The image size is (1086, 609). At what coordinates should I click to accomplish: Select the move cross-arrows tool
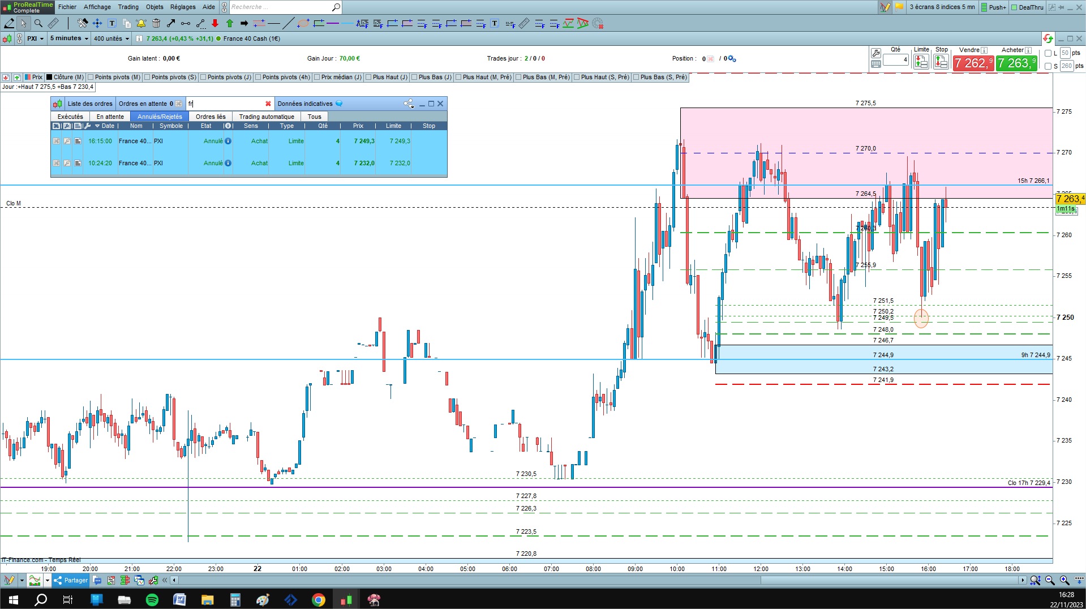click(97, 23)
